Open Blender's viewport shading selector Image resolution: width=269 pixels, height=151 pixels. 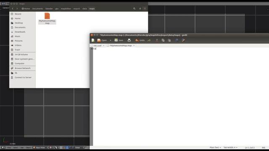click(51, 147)
